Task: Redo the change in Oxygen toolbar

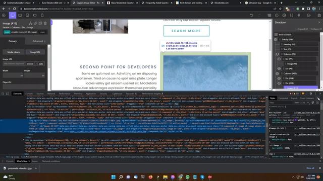Action: (259, 16)
